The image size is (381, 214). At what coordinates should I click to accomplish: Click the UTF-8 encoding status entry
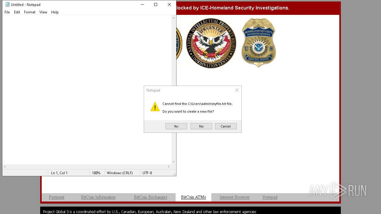147,173
